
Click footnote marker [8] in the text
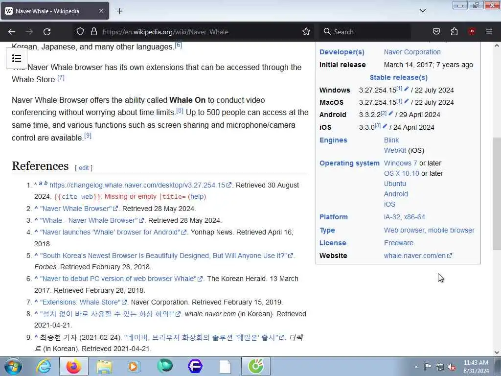[180, 111]
